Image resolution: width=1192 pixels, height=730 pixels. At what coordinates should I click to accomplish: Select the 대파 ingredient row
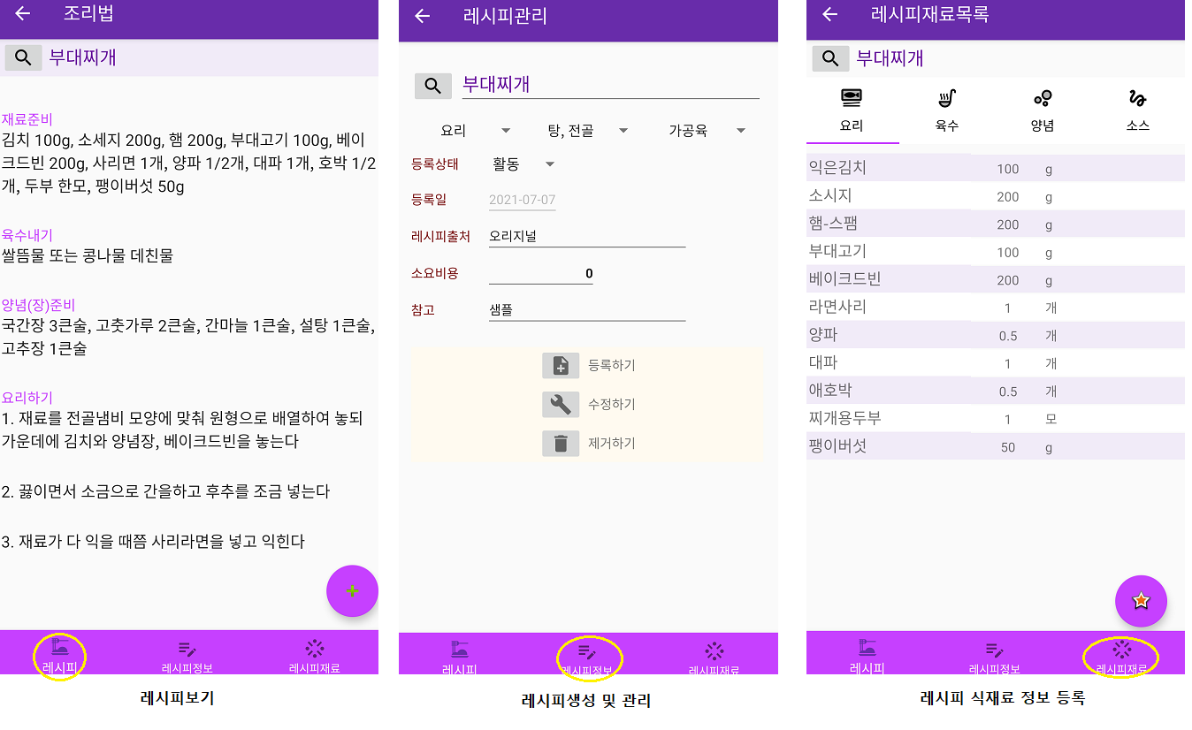(x=996, y=363)
